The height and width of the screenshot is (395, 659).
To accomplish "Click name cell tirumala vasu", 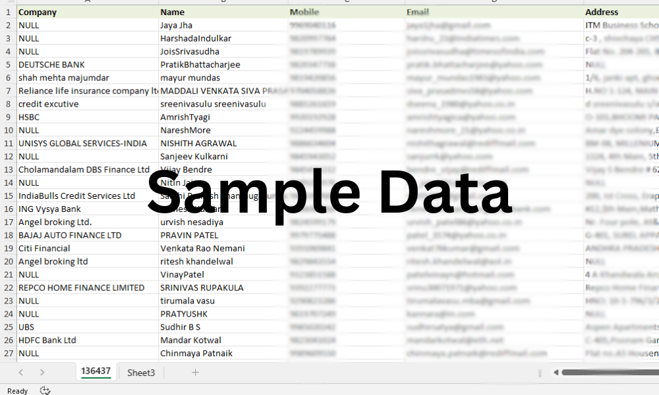I will (223, 301).
